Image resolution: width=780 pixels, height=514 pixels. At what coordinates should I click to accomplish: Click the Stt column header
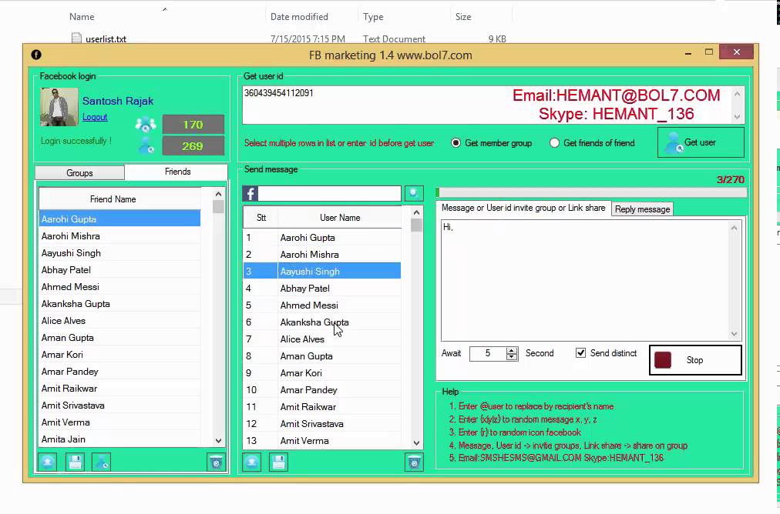(x=261, y=218)
